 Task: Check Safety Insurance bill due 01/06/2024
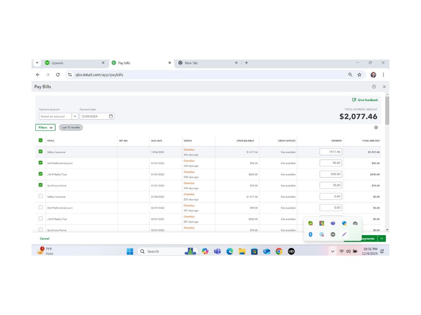pyautogui.click(x=40, y=196)
